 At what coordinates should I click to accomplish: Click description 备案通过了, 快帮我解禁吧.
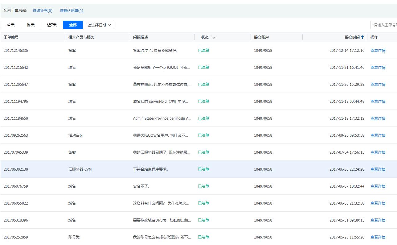[x=155, y=51]
